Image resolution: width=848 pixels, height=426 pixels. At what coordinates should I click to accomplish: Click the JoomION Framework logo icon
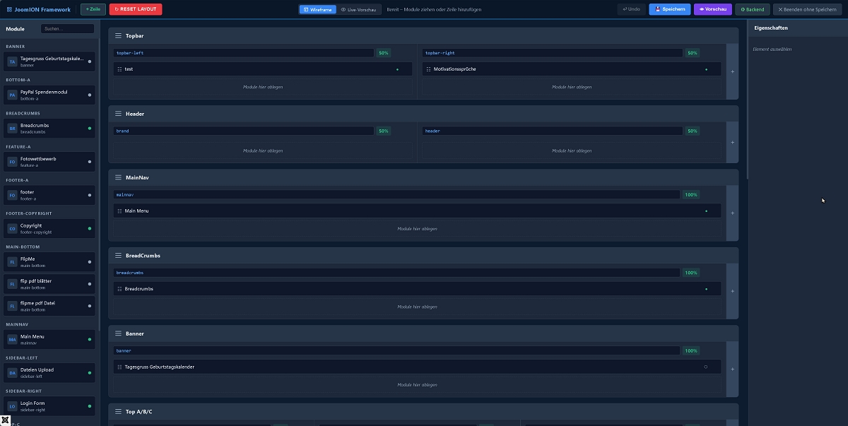pyautogui.click(x=9, y=10)
